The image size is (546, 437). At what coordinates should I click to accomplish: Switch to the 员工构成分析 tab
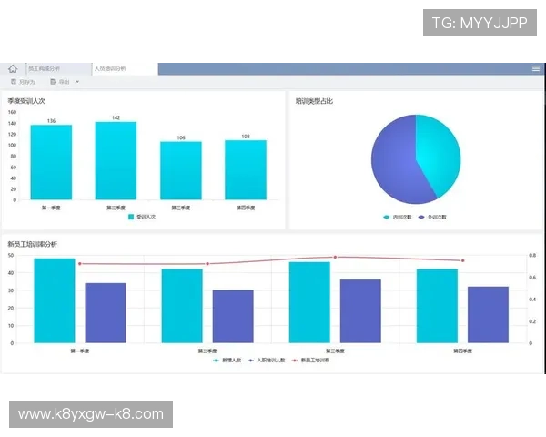coord(44,68)
